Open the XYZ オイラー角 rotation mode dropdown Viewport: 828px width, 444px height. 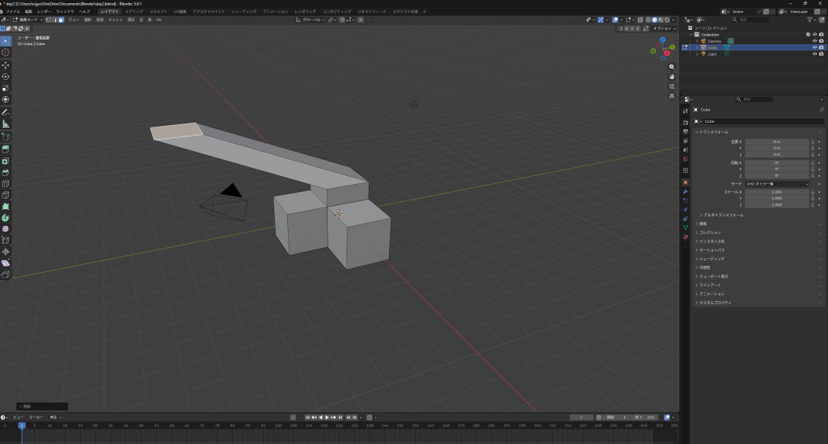click(777, 183)
